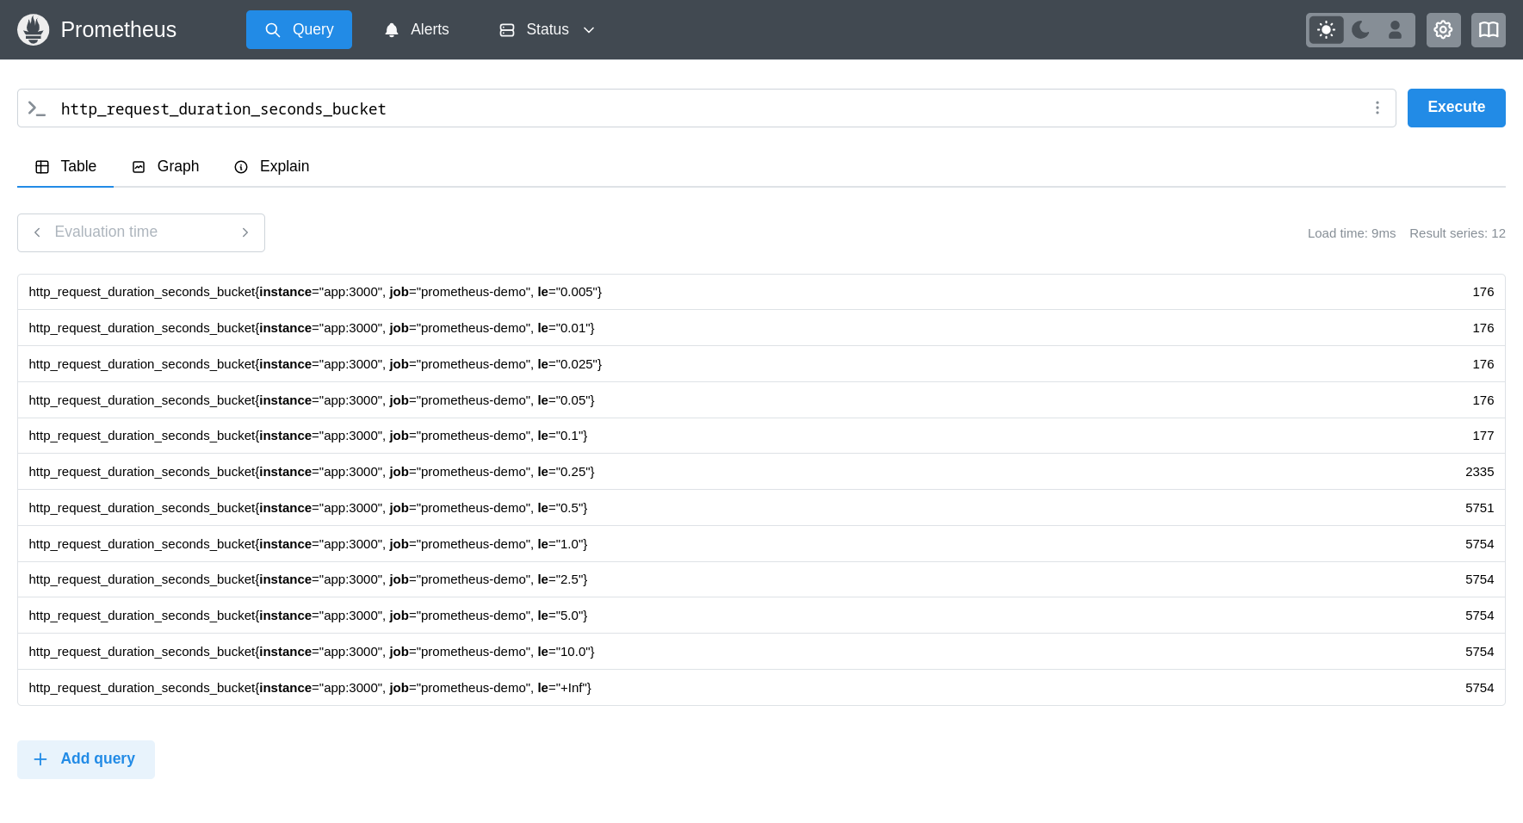Click value 177 in the table
Viewport: 1523px width, 823px height.
point(1483,436)
